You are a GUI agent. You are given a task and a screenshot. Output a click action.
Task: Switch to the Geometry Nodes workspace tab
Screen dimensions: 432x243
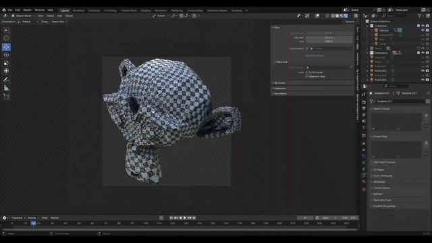pos(217,11)
